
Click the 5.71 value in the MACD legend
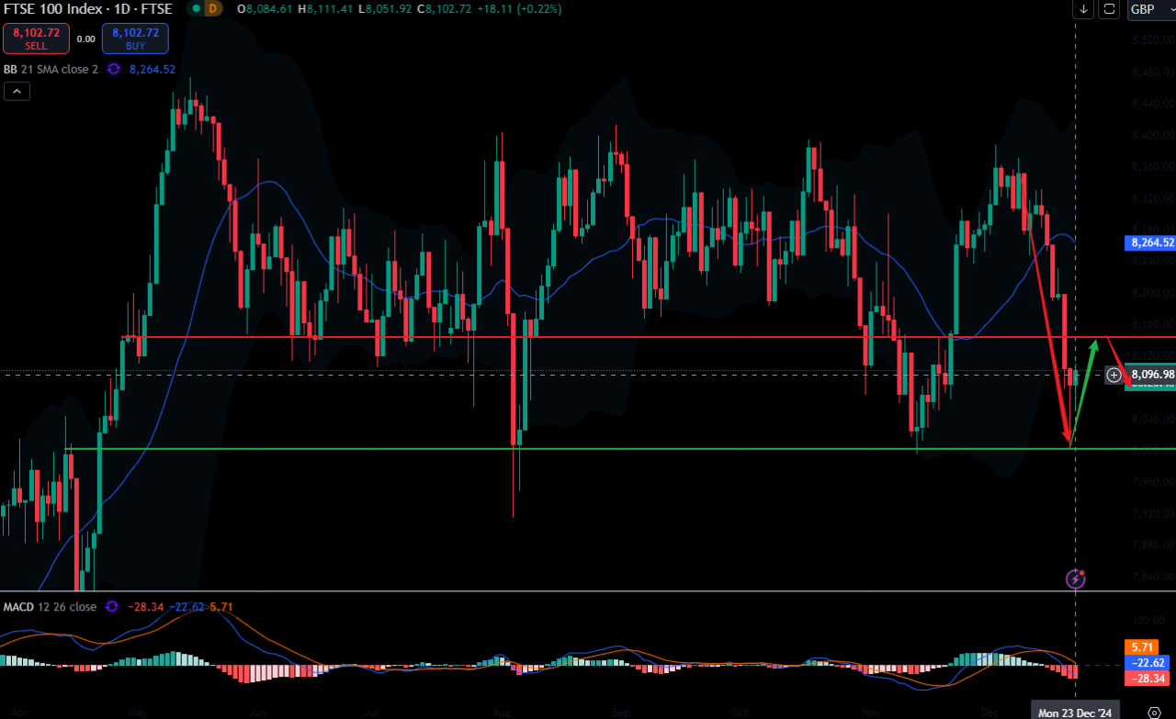221,607
